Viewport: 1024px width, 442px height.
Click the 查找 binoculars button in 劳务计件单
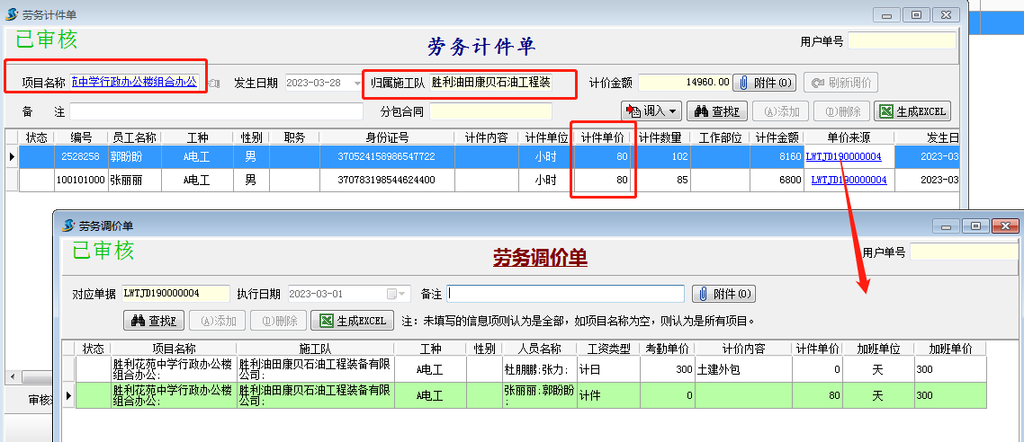[717, 111]
